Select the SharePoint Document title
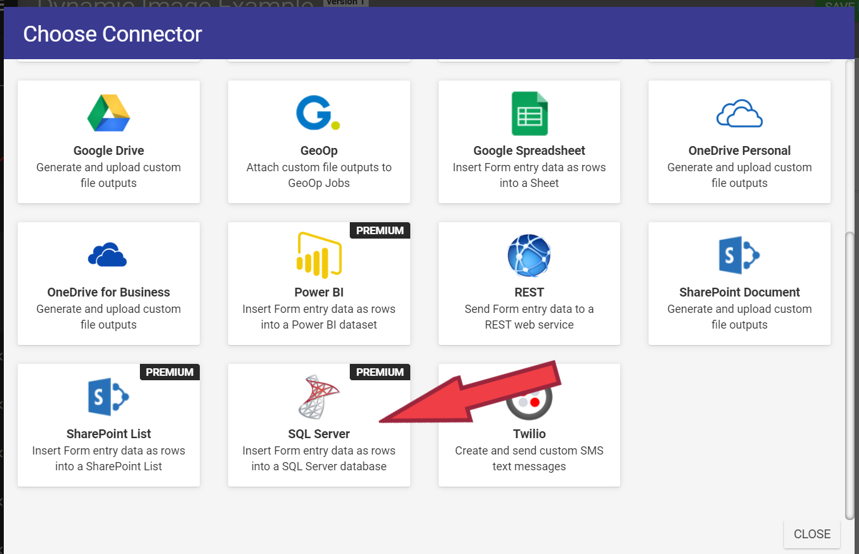Screen dimensions: 859x554 pyautogui.click(x=739, y=292)
